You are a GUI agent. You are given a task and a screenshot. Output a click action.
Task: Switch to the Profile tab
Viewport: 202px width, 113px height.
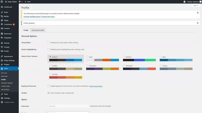[x=26, y=30]
